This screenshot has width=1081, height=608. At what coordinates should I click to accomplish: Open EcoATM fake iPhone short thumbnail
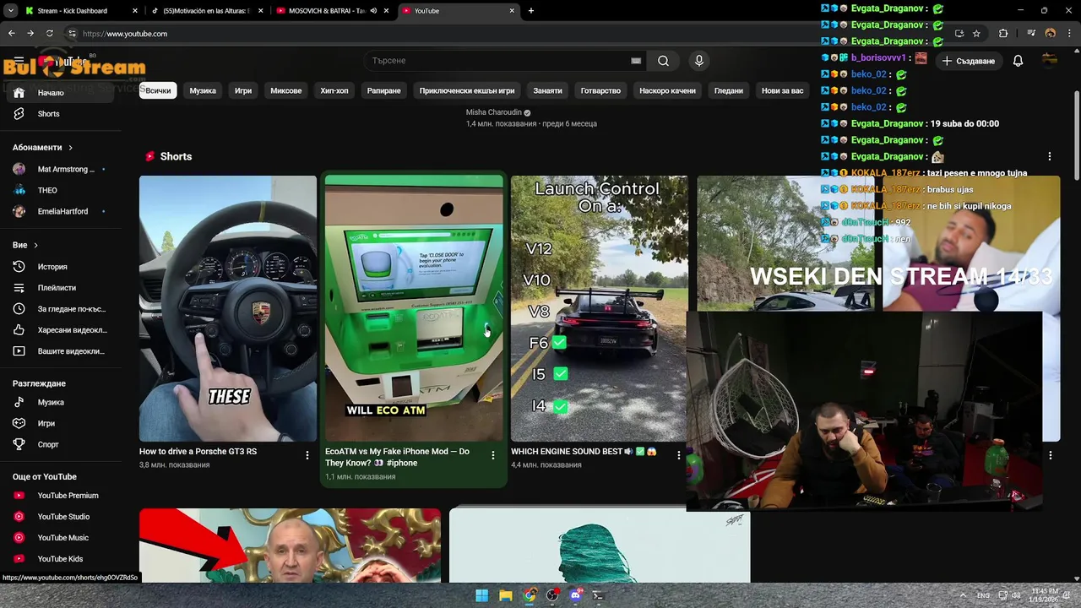point(414,308)
